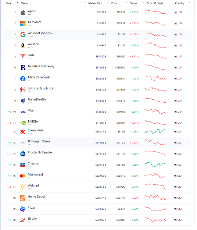This screenshot has width=197, height=230.
Task: Click the Google G logo
Action: tap(23, 35)
